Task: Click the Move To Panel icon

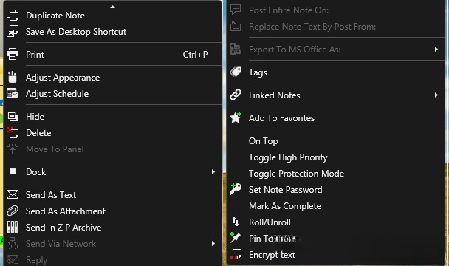Action: pyautogui.click(x=13, y=149)
